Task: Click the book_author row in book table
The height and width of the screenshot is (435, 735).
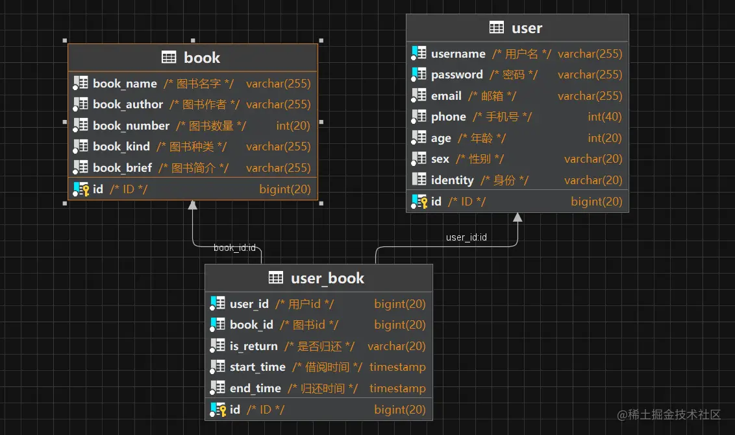Action: point(193,104)
